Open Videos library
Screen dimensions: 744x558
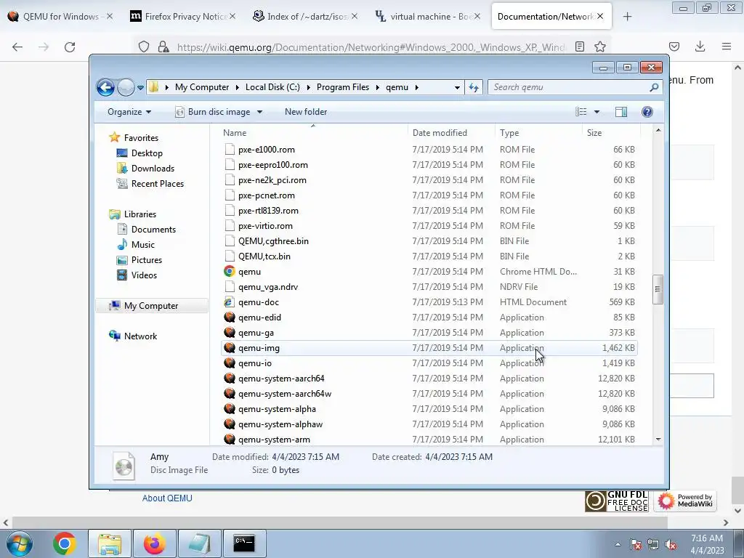pos(144,275)
